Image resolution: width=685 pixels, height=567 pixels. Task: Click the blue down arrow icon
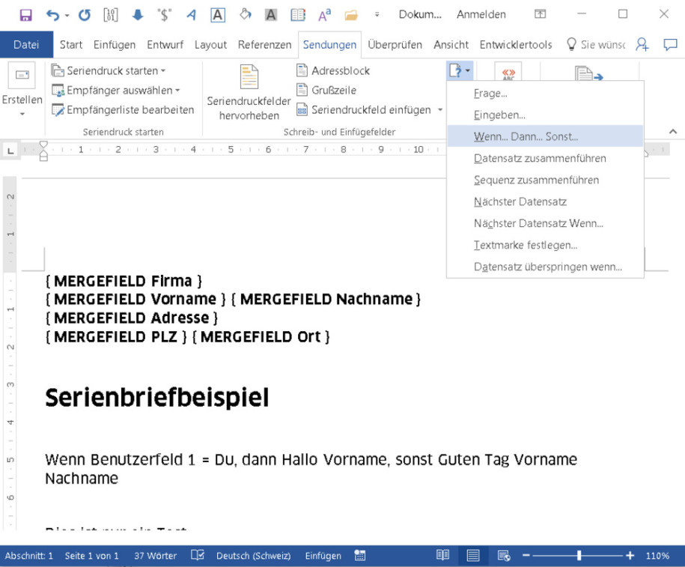pyautogui.click(x=138, y=15)
